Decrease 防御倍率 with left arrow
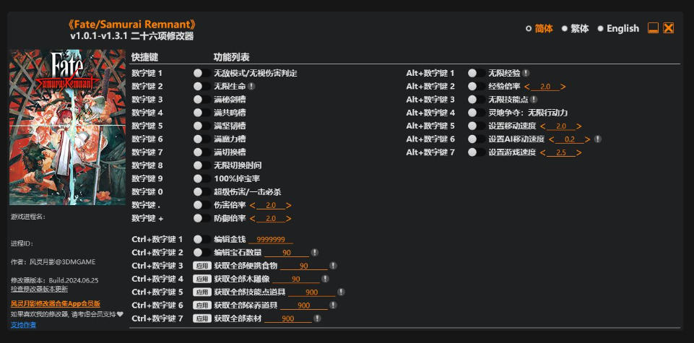Viewport: 694px width, 343px height. pos(252,219)
